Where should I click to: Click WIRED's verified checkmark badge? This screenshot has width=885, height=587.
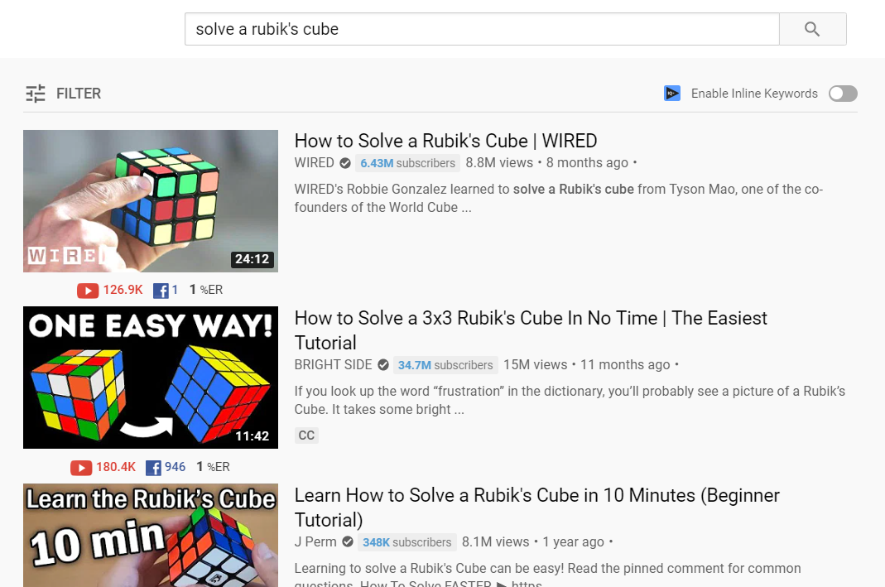[345, 163]
